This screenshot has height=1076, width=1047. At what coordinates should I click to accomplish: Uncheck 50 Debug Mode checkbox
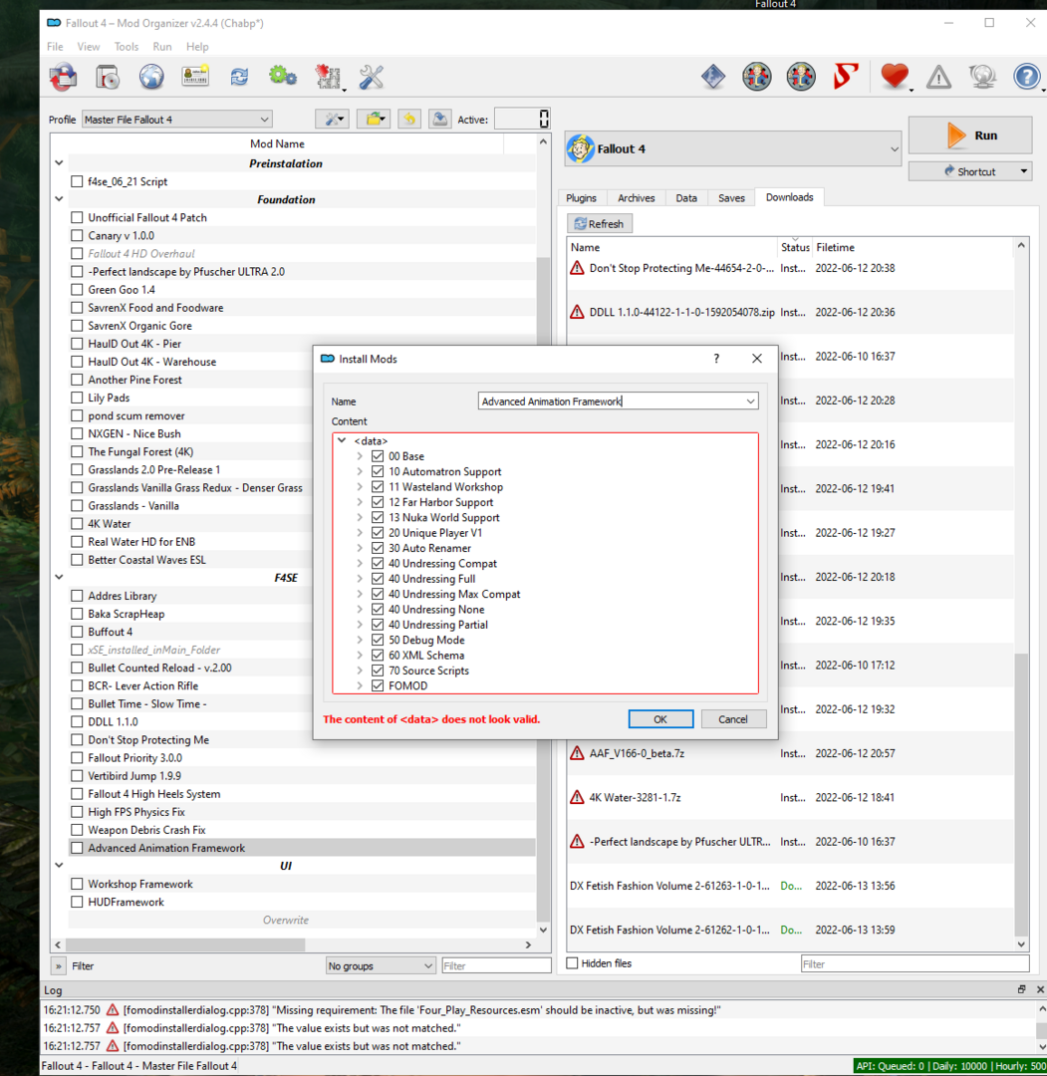pyautogui.click(x=378, y=640)
